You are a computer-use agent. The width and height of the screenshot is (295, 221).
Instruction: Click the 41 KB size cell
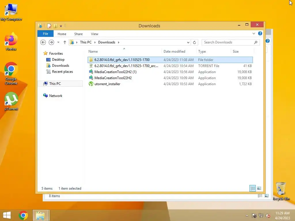tap(247, 66)
